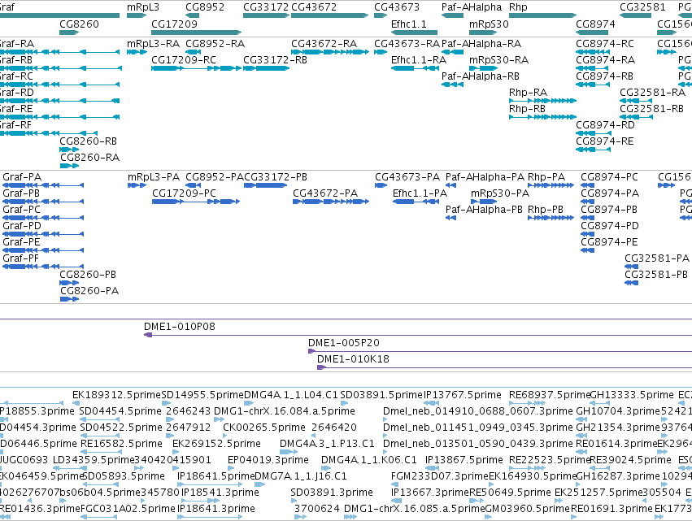Open the Paf-AHalpha gene label
Image resolution: width=692 pixels, height=521 pixels.
tap(472, 7)
